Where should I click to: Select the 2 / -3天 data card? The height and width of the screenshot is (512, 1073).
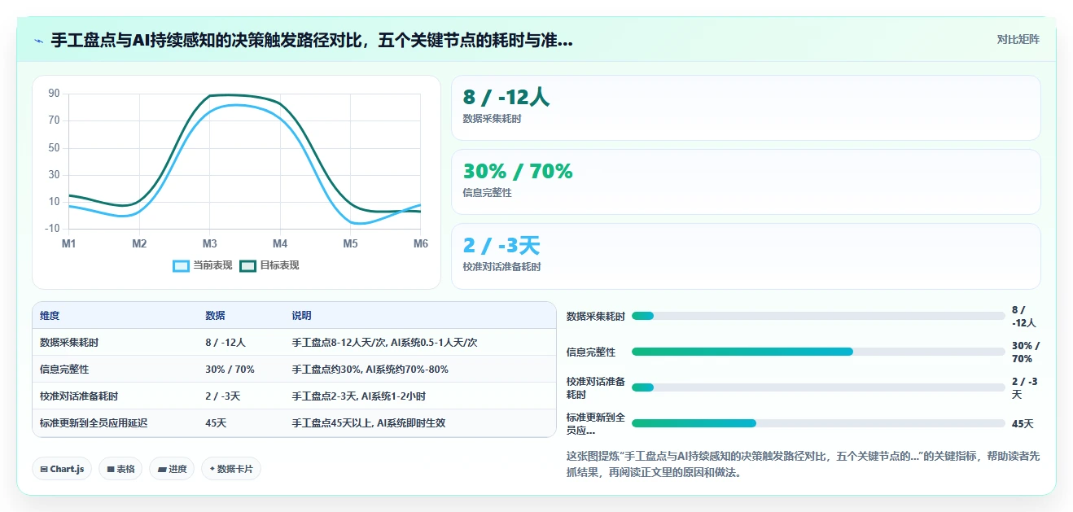[x=746, y=256]
